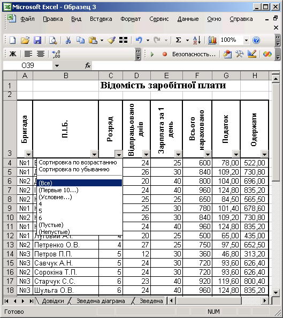Screen dimensions: 283x318
Task: Open the Данные menu
Action: [x=188, y=19]
